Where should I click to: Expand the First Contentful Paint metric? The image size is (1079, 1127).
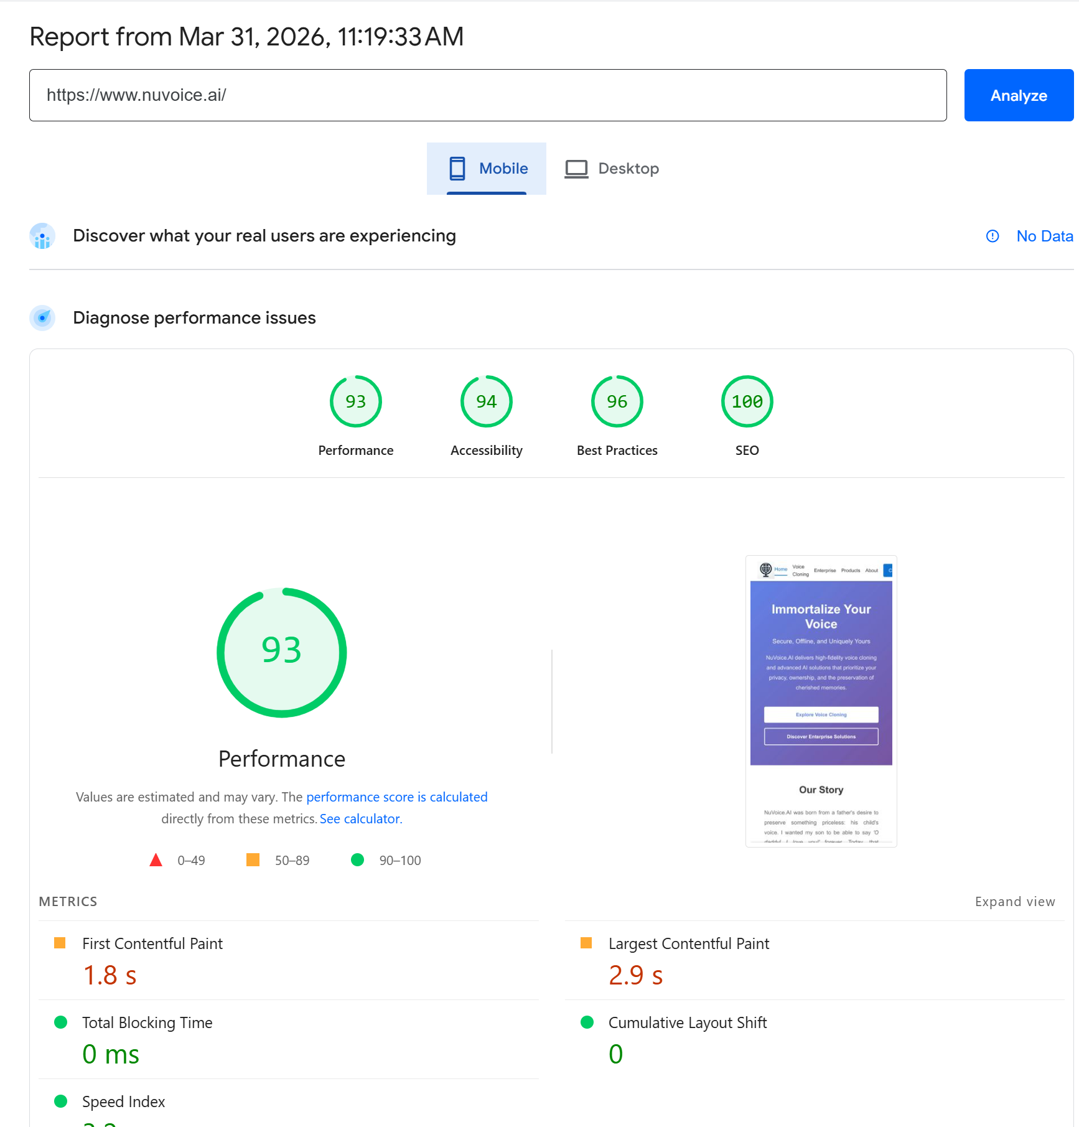click(152, 944)
